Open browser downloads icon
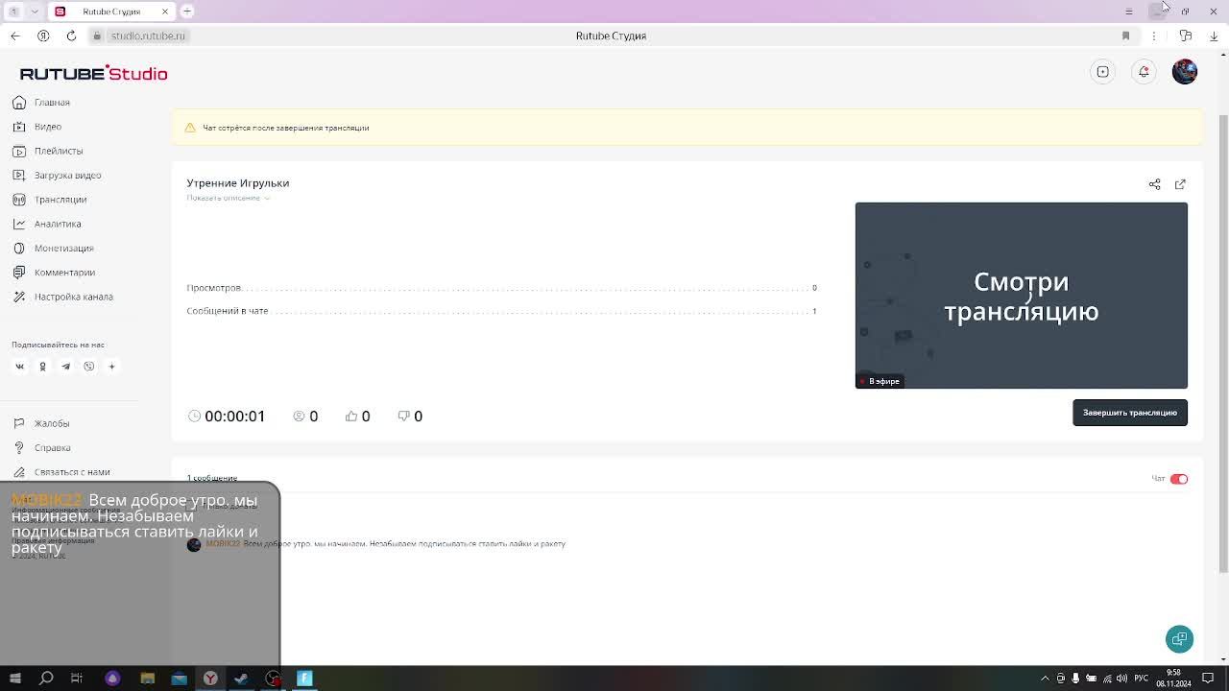The width and height of the screenshot is (1229, 691). (1214, 36)
